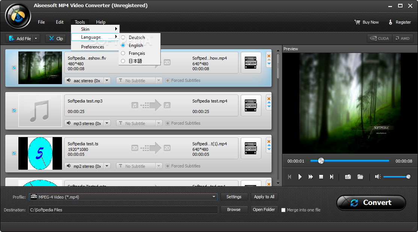
Task: Open the Edit menu
Action: click(x=60, y=22)
